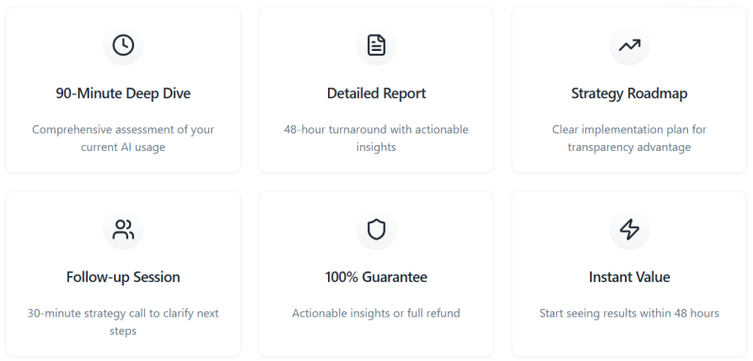Select the Follow-up Session heading
The height and width of the screenshot is (361, 753).
[123, 277]
